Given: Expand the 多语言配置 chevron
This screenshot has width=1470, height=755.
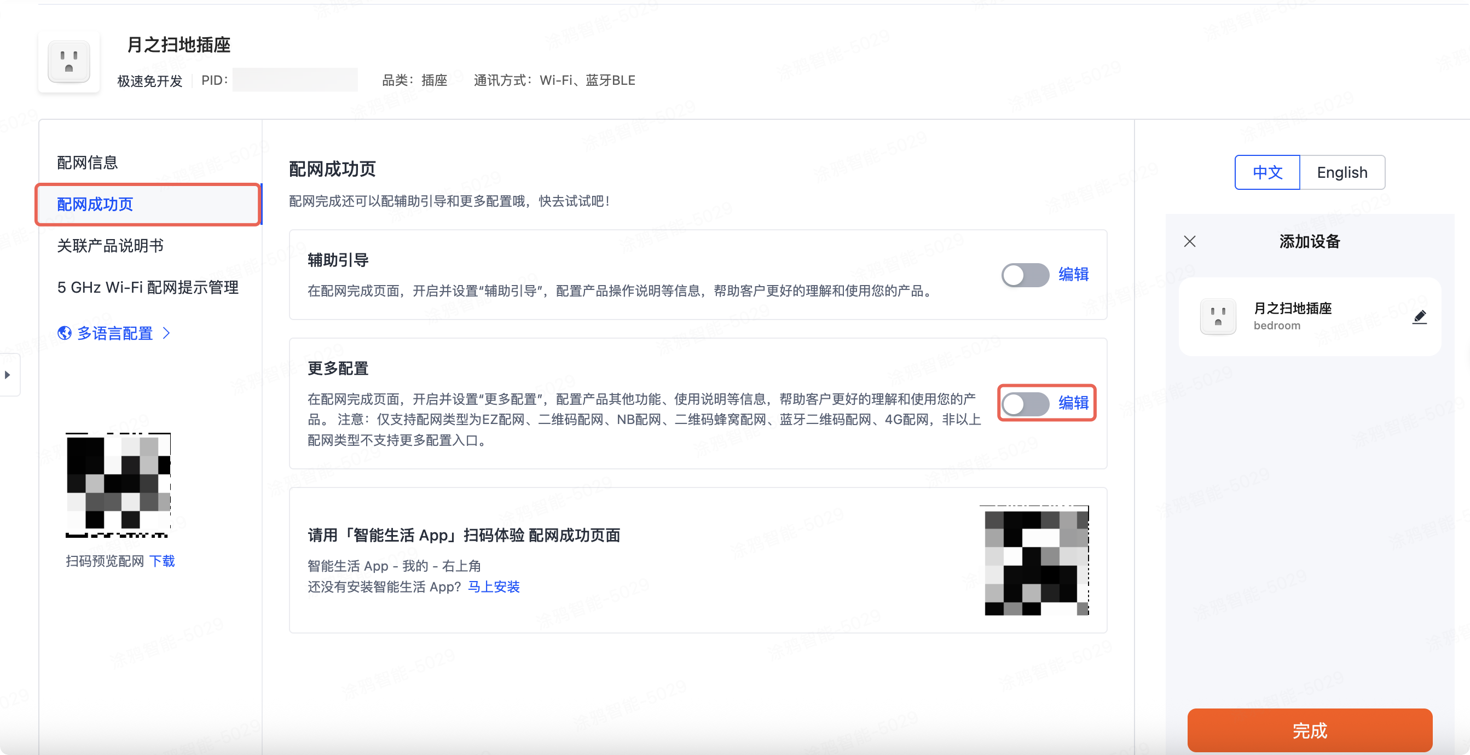Looking at the screenshot, I should 166,333.
